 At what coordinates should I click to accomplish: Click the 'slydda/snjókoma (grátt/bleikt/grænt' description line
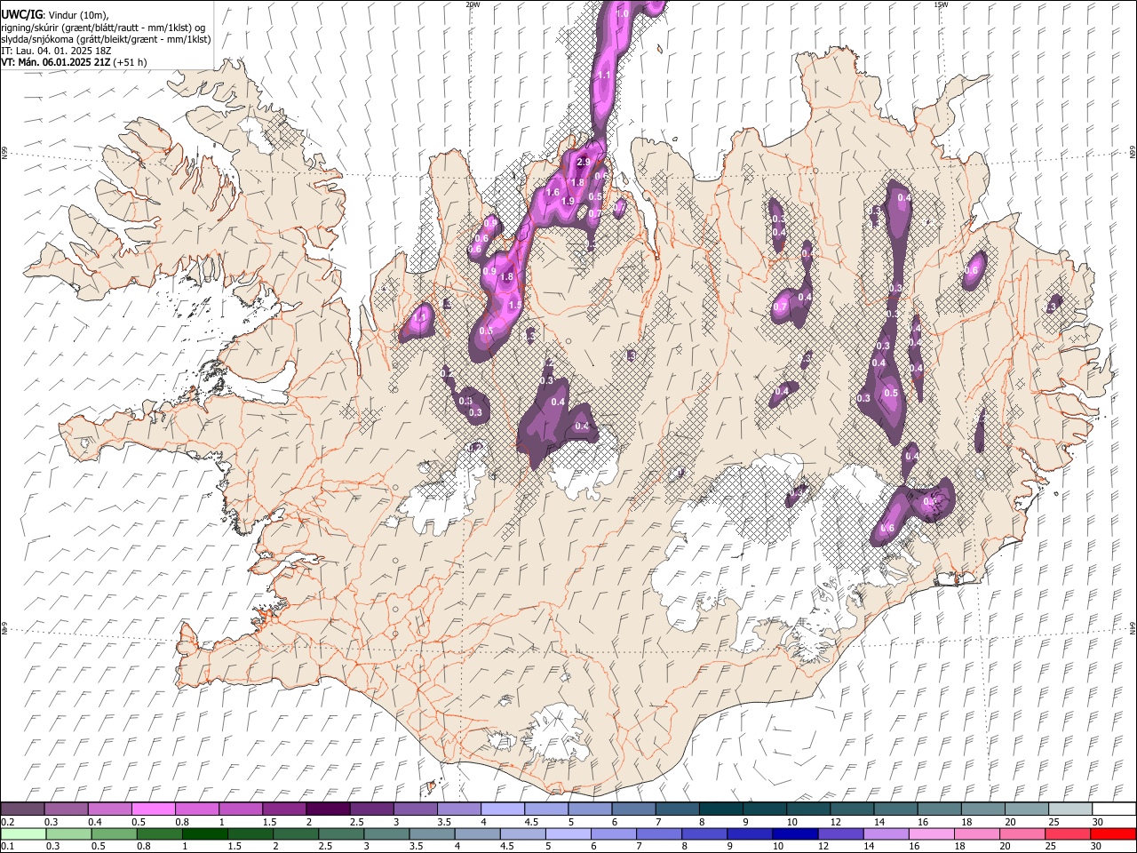(x=106, y=40)
